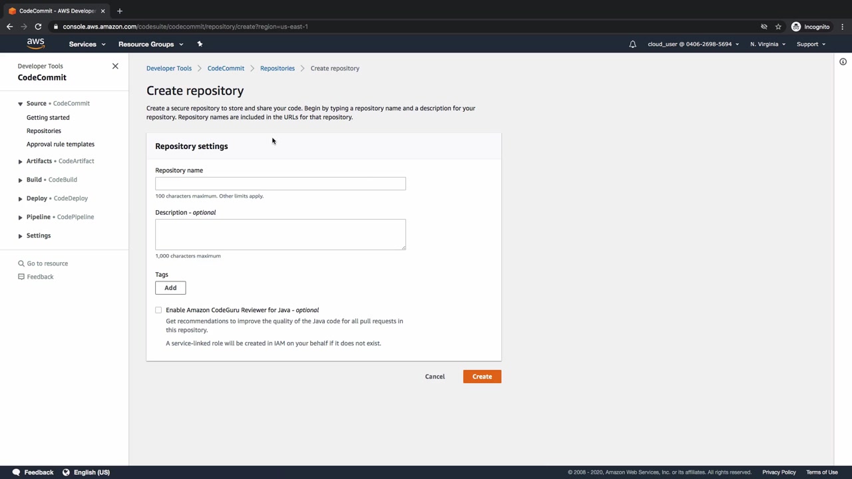Viewport: 852px width, 479px height.
Task: Focus the Description text area
Action: point(280,235)
